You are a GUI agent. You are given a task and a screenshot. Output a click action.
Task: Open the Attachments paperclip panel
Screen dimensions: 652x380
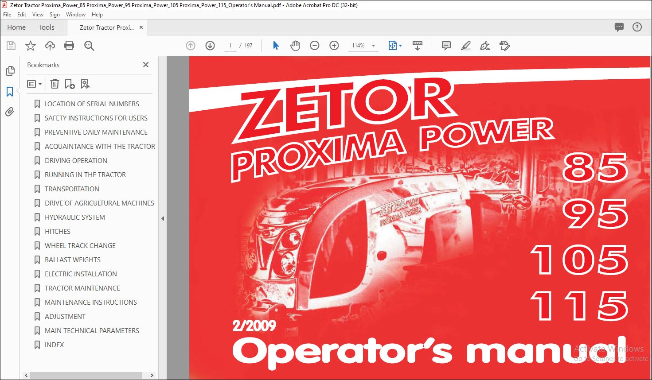click(x=10, y=112)
